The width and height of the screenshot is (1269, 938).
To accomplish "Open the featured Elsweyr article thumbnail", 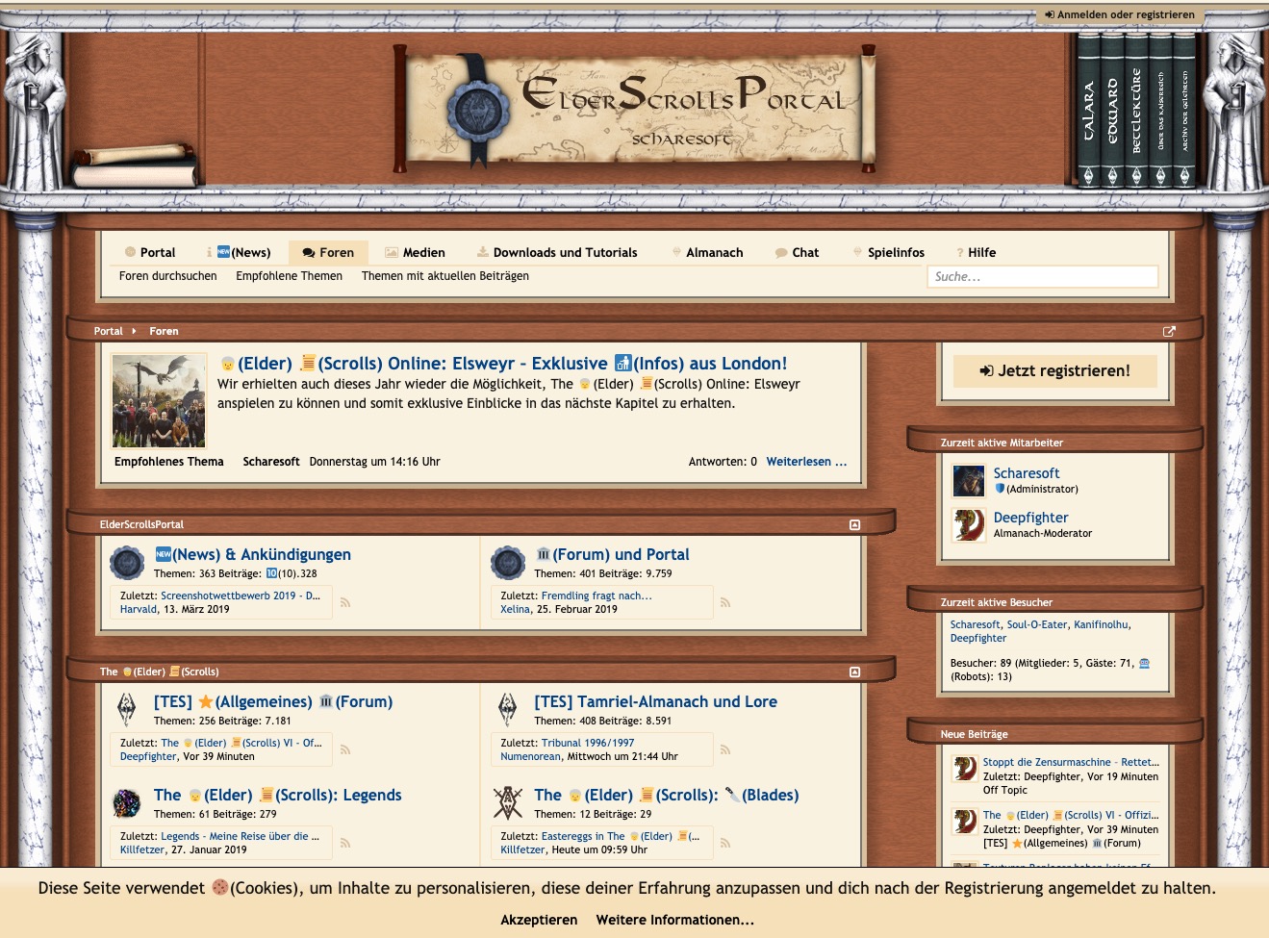I will coord(159,400).
